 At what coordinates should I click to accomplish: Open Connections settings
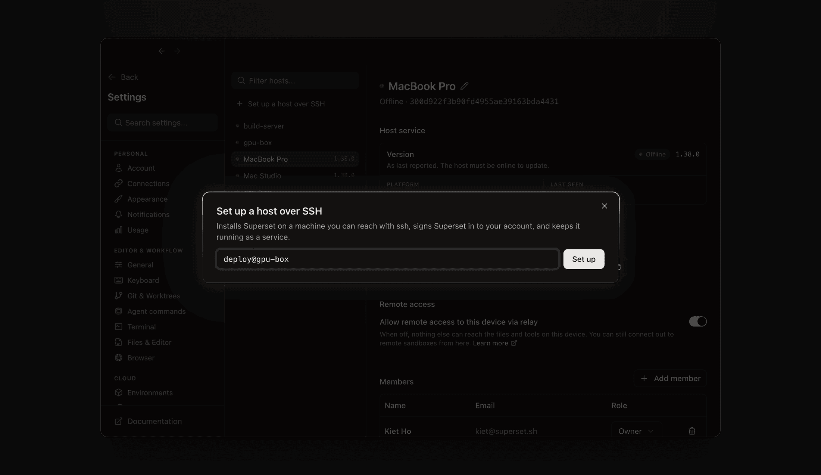click(x=148, y=184)
